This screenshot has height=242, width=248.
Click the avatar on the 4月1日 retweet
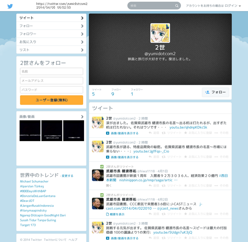(98, 175)
